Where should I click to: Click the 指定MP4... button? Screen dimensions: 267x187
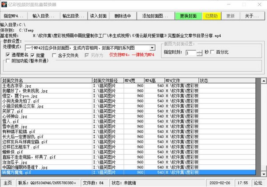pos(13,16)
